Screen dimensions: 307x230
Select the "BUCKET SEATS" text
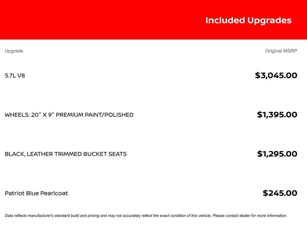(105, 154)
